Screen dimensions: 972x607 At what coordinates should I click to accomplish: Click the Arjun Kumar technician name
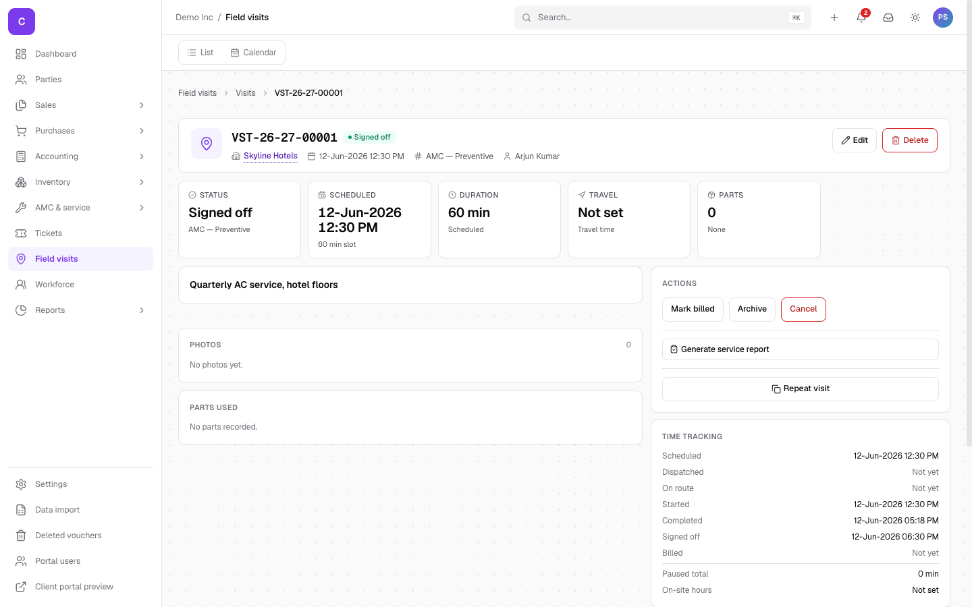(x=537, y=156)
